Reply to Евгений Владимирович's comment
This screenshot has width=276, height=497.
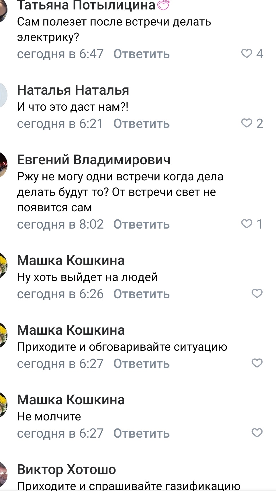click(x=141, y=224)
